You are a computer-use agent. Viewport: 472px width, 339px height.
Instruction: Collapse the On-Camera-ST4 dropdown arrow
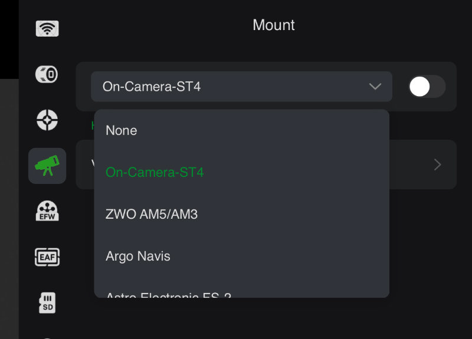(375, 87)
